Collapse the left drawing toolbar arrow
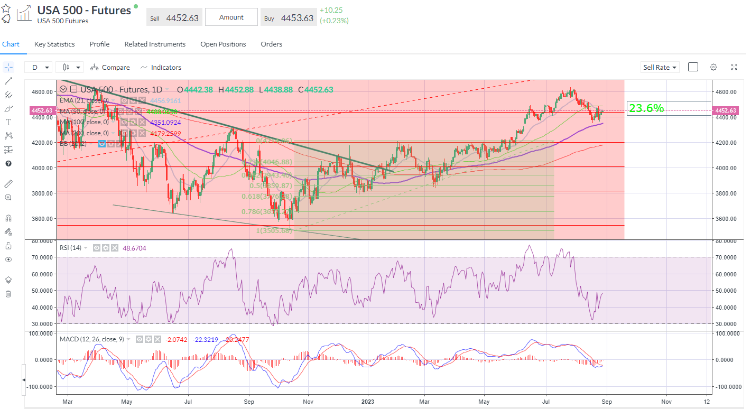 click(x=23, y=380)
